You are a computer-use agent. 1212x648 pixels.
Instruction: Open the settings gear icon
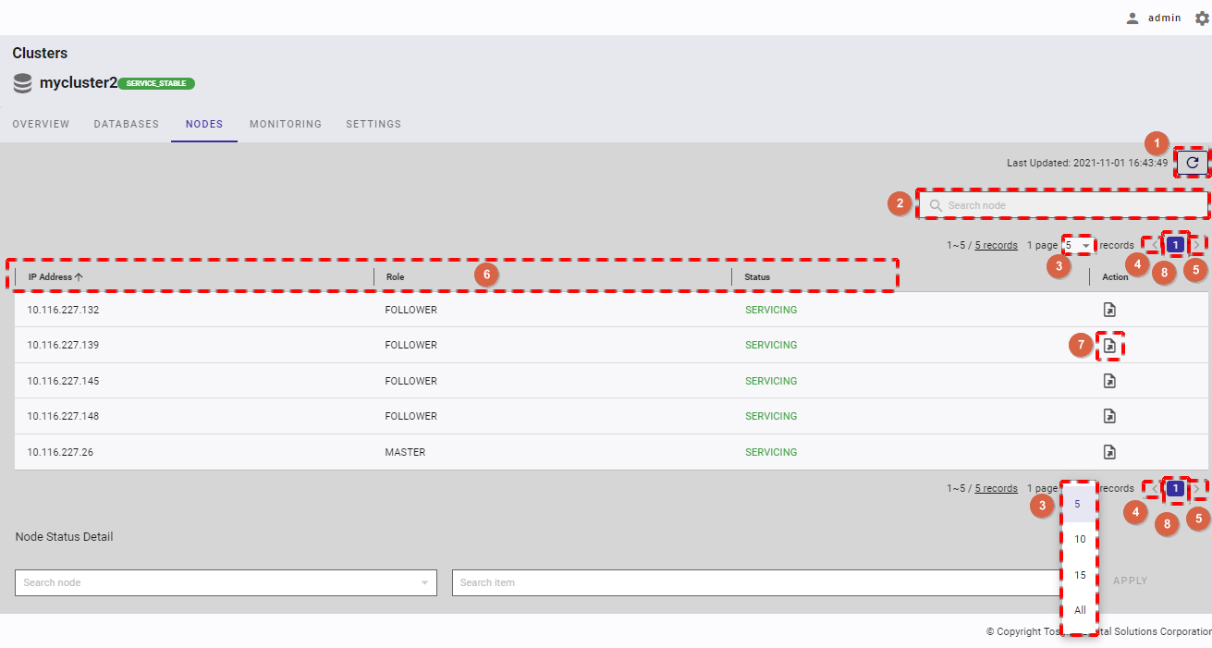tap(1202, 18)
